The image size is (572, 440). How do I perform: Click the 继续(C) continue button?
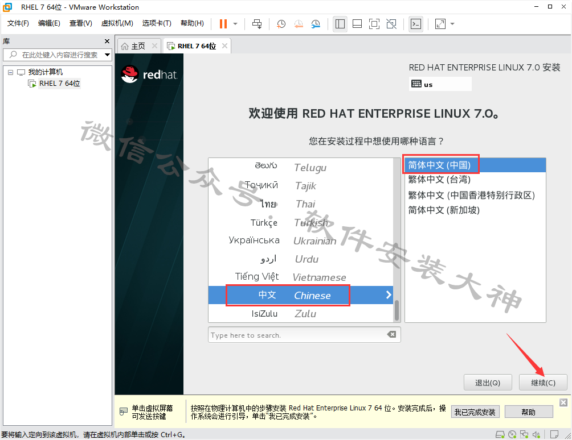tap(543, 383)
